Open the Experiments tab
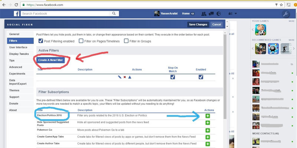This screenshot has width=297, height=148. [x=20, y=74]
